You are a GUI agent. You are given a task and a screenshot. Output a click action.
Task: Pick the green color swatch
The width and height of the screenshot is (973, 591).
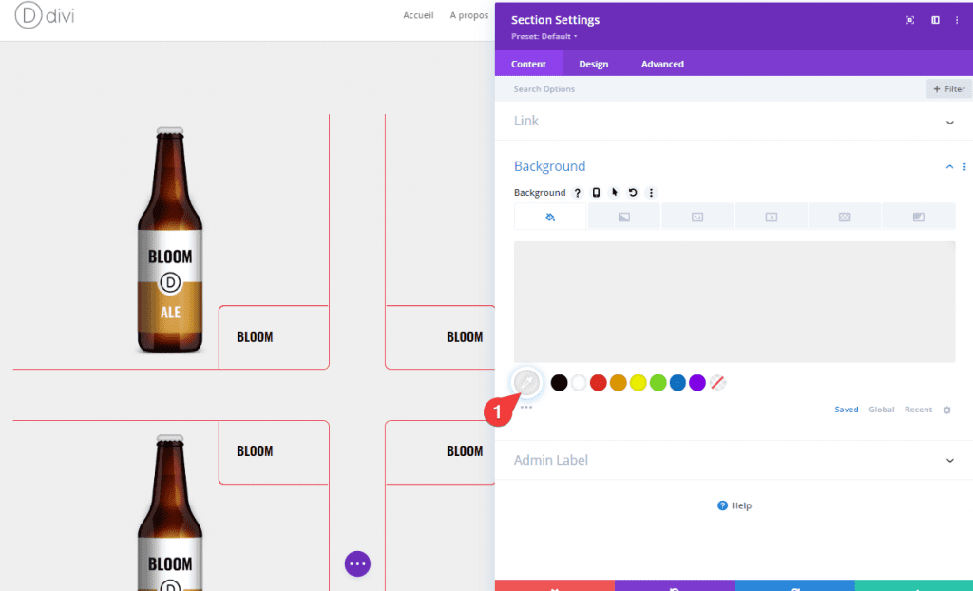click(x=658, y=382)
